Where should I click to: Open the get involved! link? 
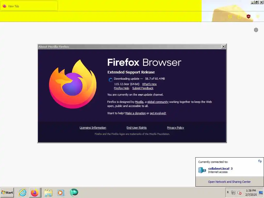pyautogui.click(x=158, y=113)
